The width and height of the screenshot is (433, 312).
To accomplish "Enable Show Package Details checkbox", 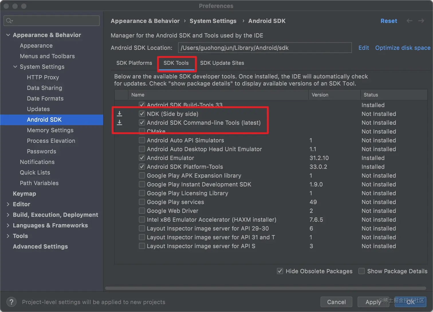I will click(362, 271).
